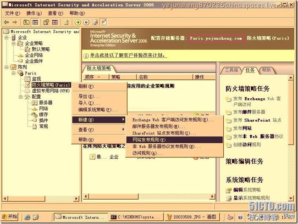Expand the 查看(V) submenu

(x=99, y=130)
